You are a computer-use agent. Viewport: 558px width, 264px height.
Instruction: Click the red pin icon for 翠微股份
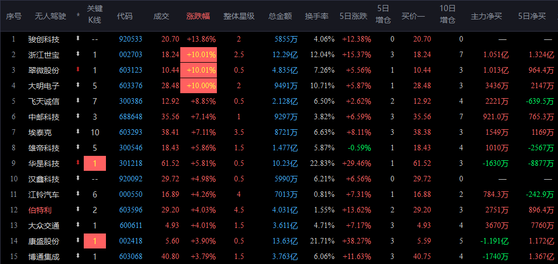pyautogui.click(x=78, y=70)
